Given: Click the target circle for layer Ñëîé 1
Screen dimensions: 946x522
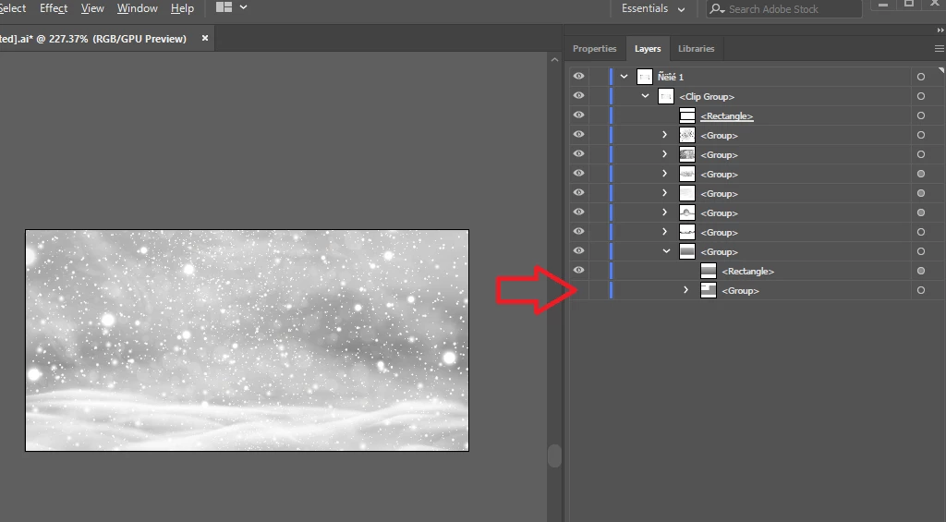Looking at the screenshot, I should 921,77.
